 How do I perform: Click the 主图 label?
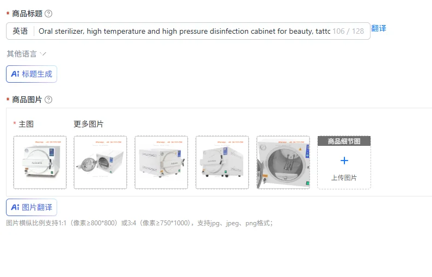[x=26, y=124]
